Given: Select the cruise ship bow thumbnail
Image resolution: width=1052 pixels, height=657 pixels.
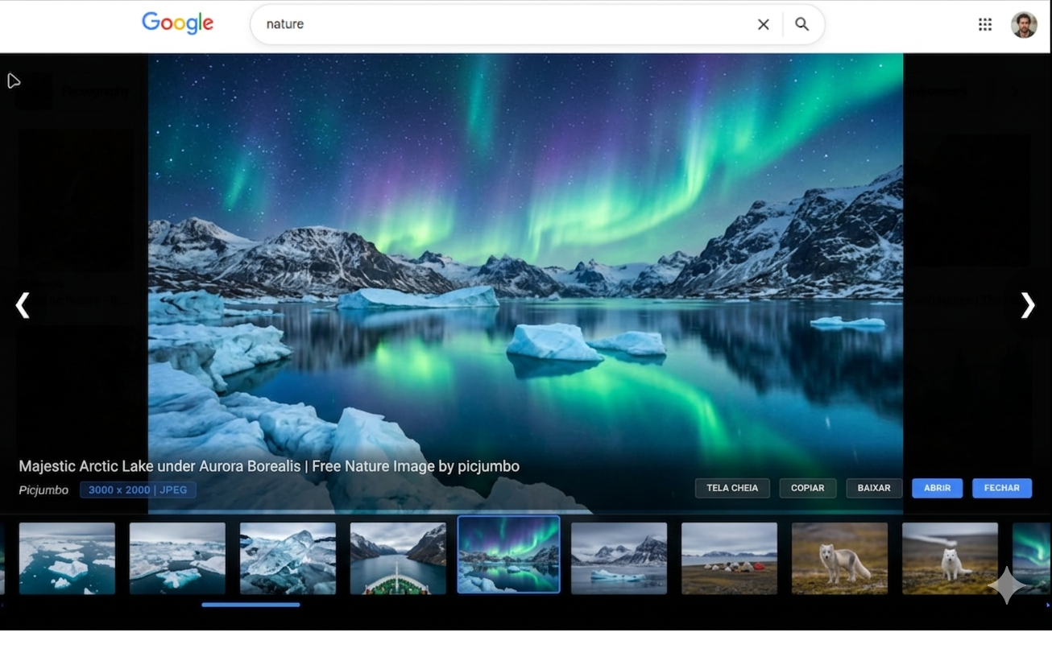Looking at the screenshot, I should pyautogui.click(x=398, y=558).
